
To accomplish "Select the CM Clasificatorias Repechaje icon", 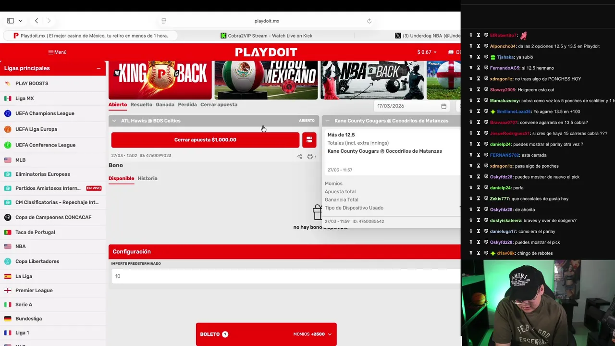I will tap(8, 202).
